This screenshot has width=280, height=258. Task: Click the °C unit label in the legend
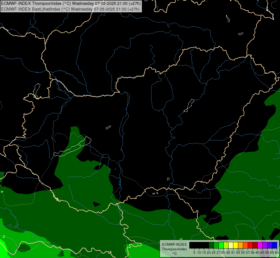pos(175,254)
